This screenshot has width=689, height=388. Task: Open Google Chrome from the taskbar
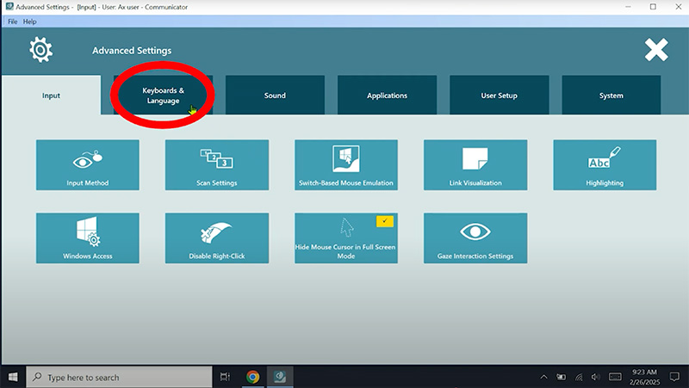coord(253,377)
